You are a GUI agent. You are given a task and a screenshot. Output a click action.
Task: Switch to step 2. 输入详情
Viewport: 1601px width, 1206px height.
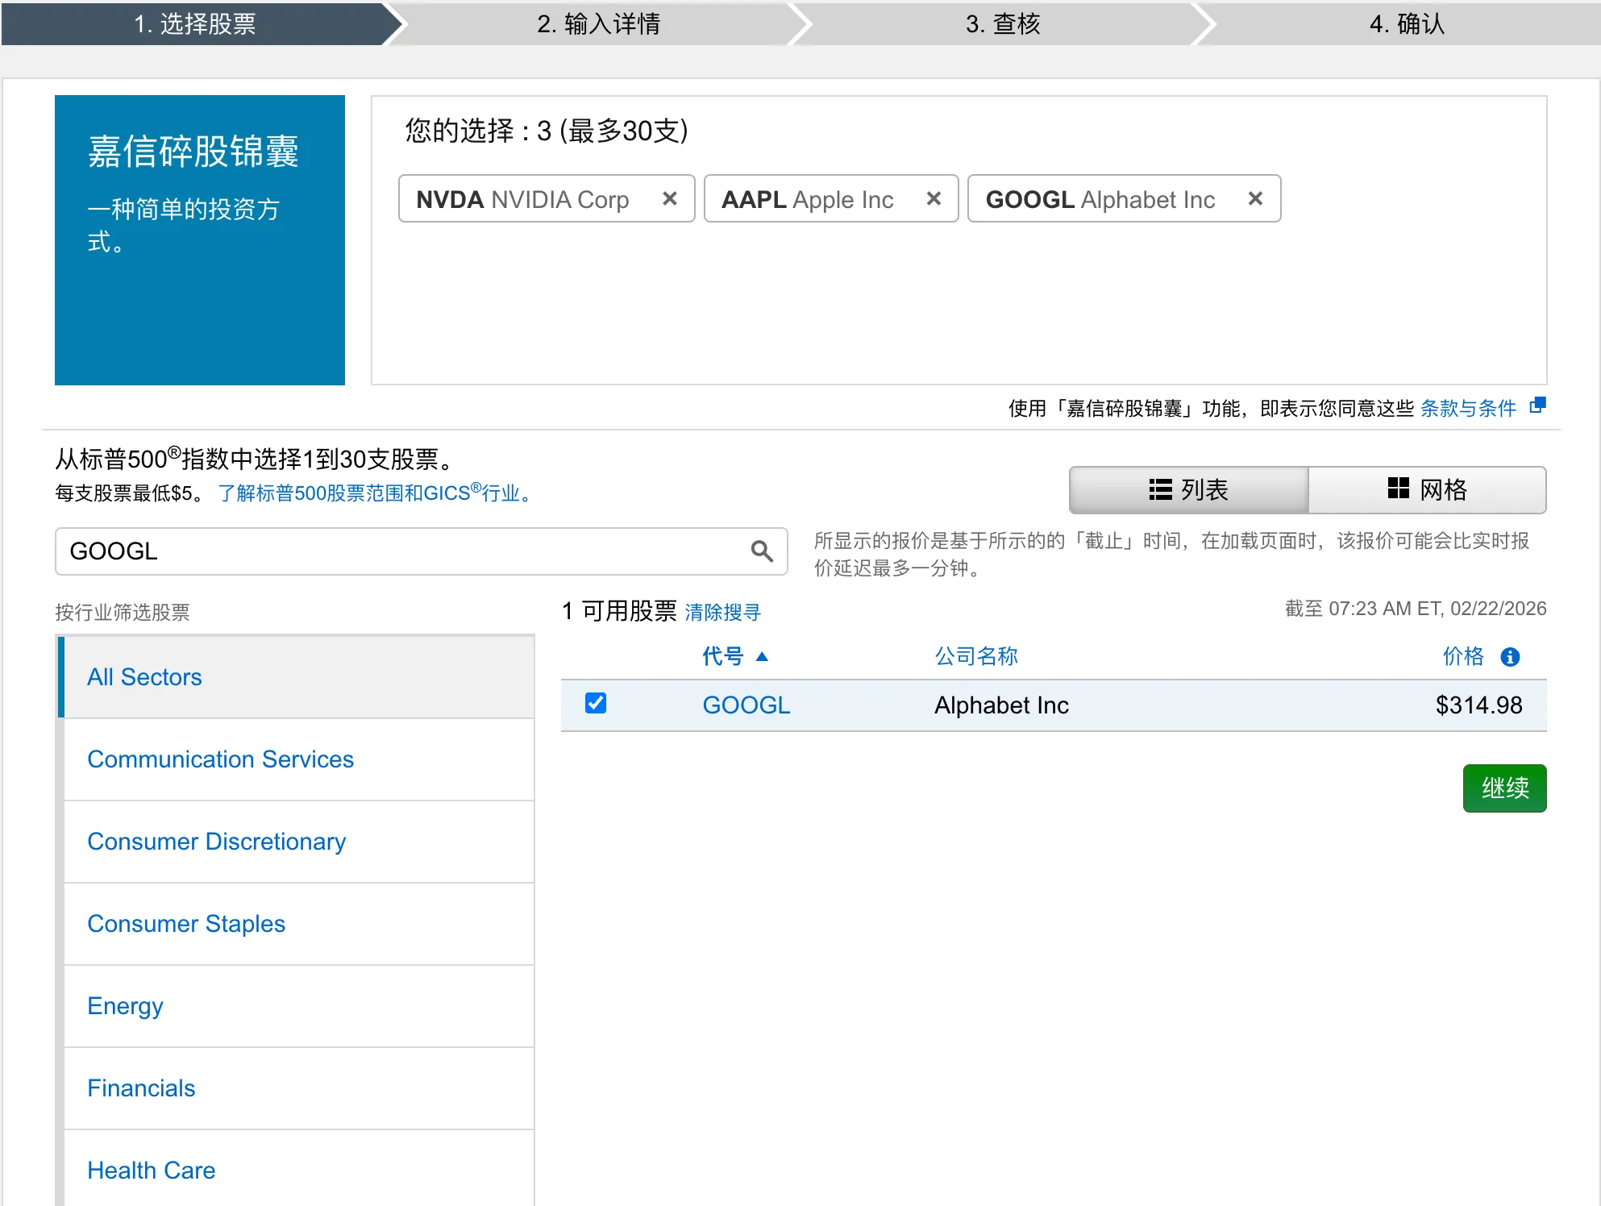point(599,24)
